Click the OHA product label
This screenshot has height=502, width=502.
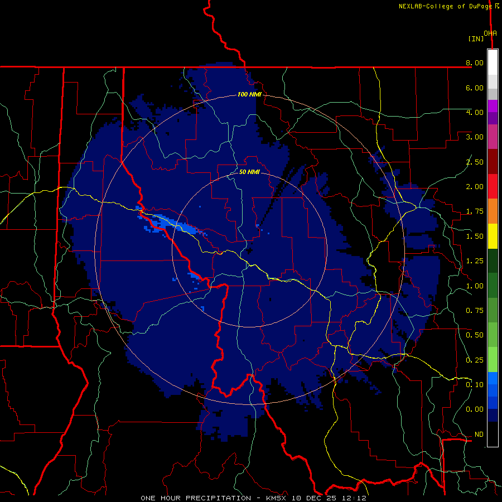point(490,33)
